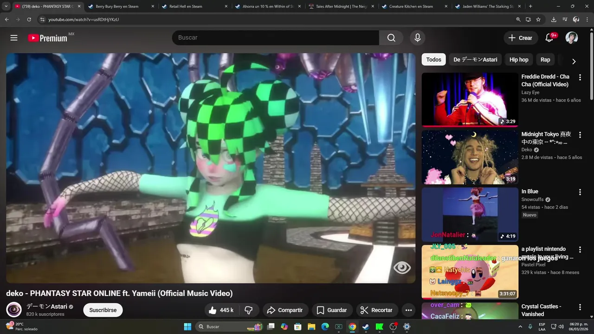The height and width of the screenshot is (334, 594).
Task: Open In Blue video thumbnail
Action: 470,214
